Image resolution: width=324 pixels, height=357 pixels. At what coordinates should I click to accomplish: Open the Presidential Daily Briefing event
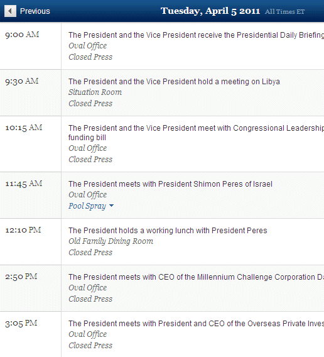196,35
